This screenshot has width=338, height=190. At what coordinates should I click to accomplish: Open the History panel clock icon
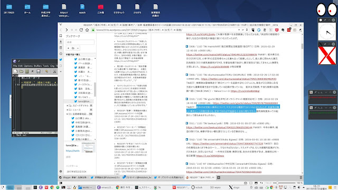[61, 54]
